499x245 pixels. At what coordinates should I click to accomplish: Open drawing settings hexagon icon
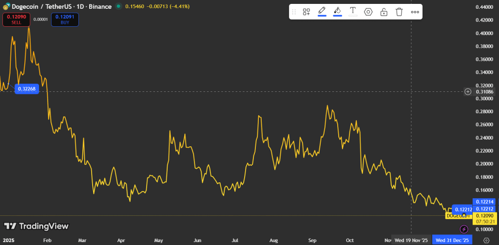(368, 12)
